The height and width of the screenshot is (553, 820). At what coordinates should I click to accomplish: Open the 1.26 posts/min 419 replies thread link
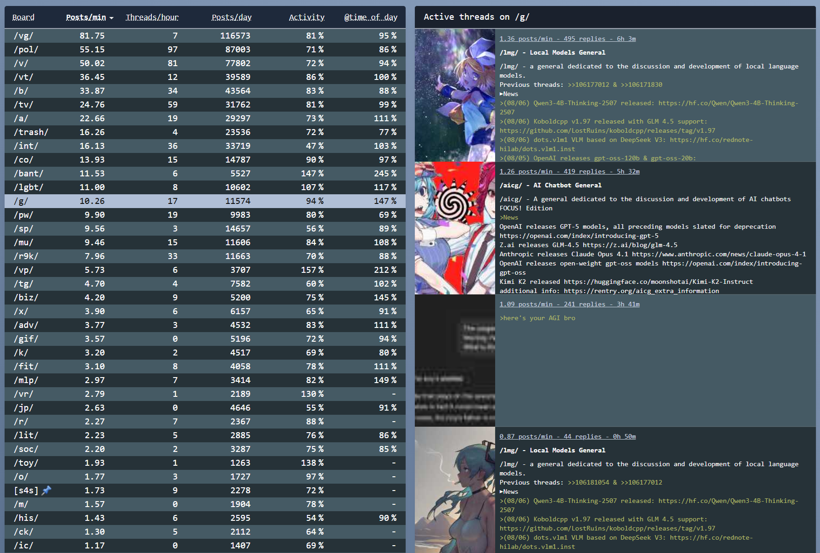569,171
